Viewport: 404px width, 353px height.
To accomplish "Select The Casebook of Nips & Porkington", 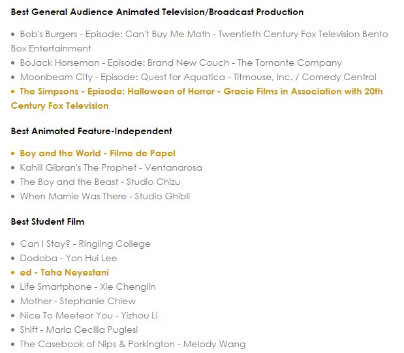I will [x=132, y=344].
